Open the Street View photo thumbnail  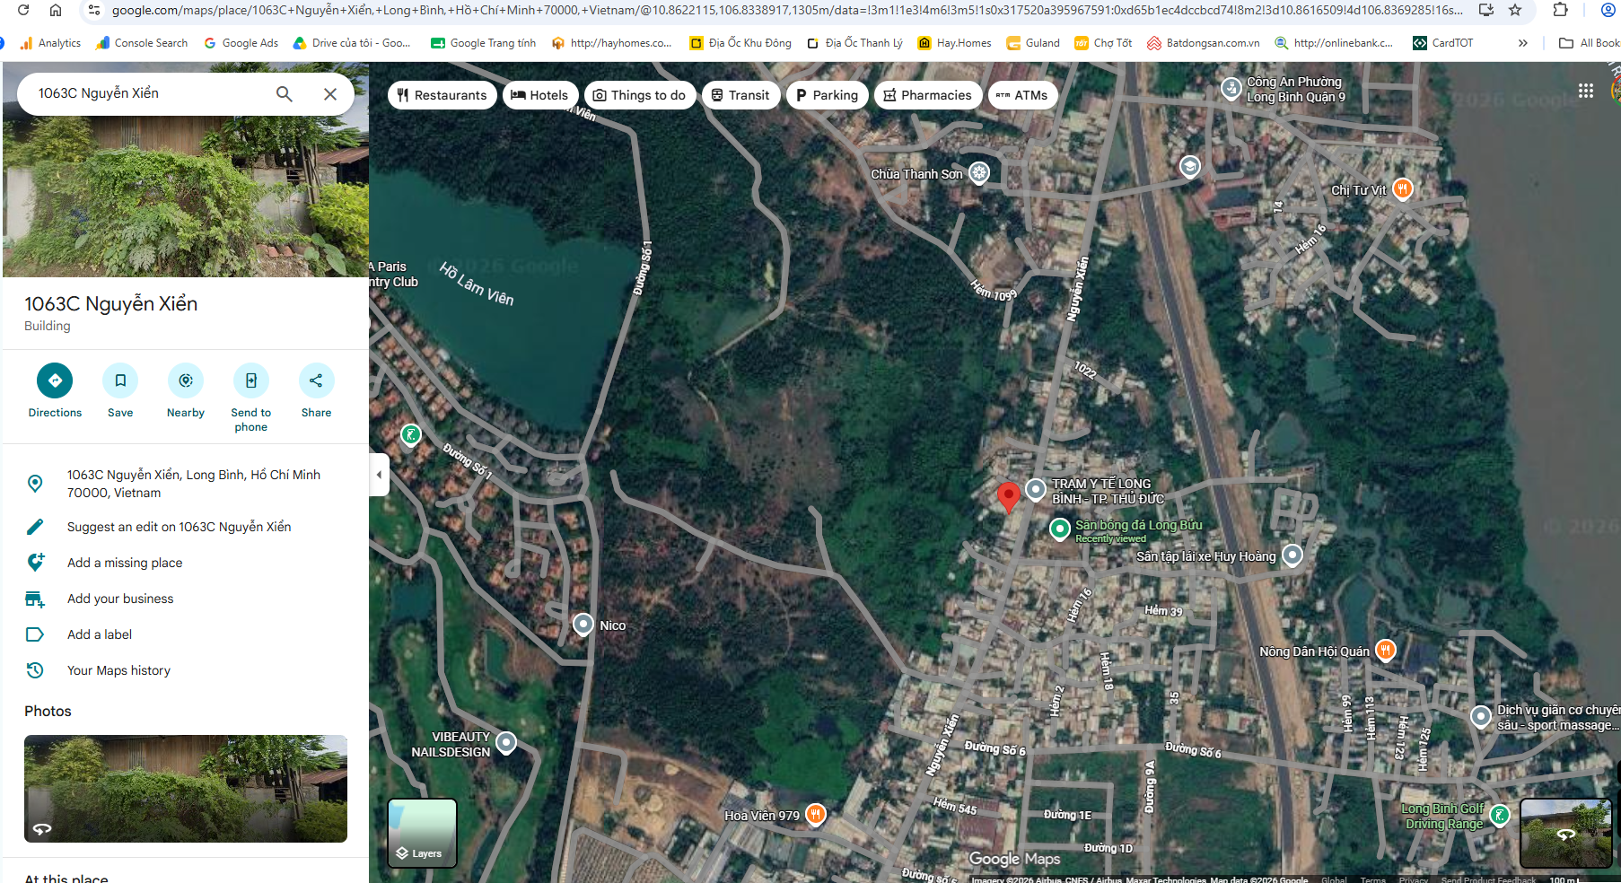tap(186, 789)
